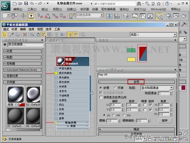Image resolution: width=190 pixels, height=143 pixels.
Task: Click the crimson color swatch on right panel
Action: 183,88
